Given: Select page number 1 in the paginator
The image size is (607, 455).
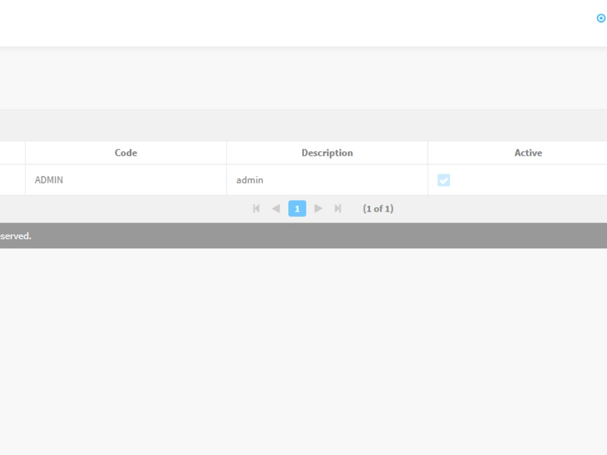Looking at the screenshot, I should click(297, 208).
